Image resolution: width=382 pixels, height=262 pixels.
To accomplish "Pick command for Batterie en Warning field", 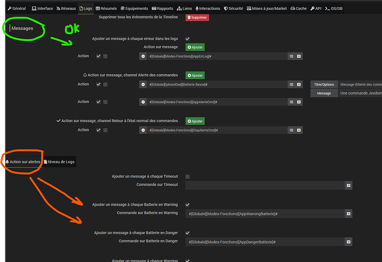I will coord(348,213).
